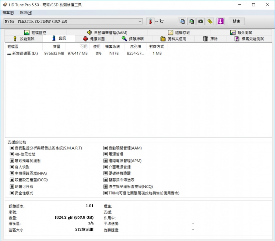The image size is (275, 241).
Task: Click the 976417 MB available cell
Action: pyautogui.click(x=78, y=53)
